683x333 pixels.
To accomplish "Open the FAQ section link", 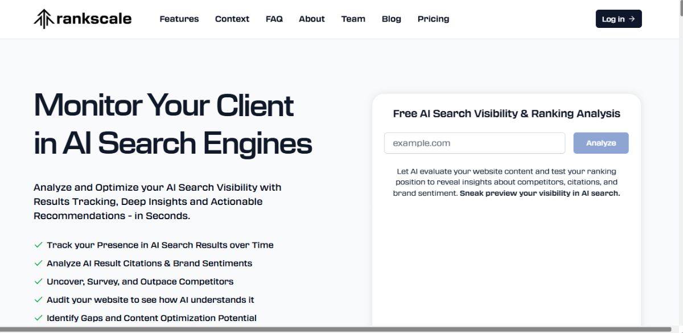I will tap(274, 19).
